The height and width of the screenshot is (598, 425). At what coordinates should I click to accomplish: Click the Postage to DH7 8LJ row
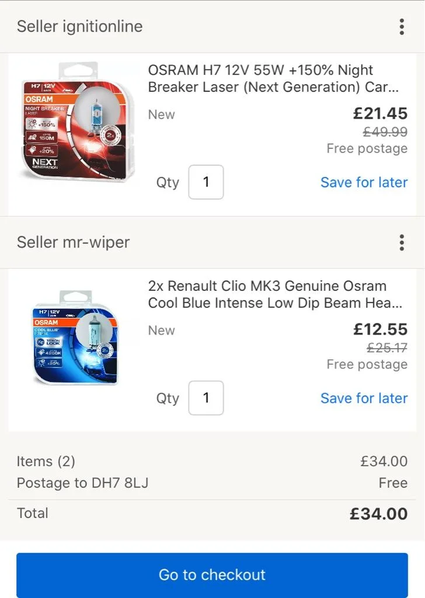(212, 483)
